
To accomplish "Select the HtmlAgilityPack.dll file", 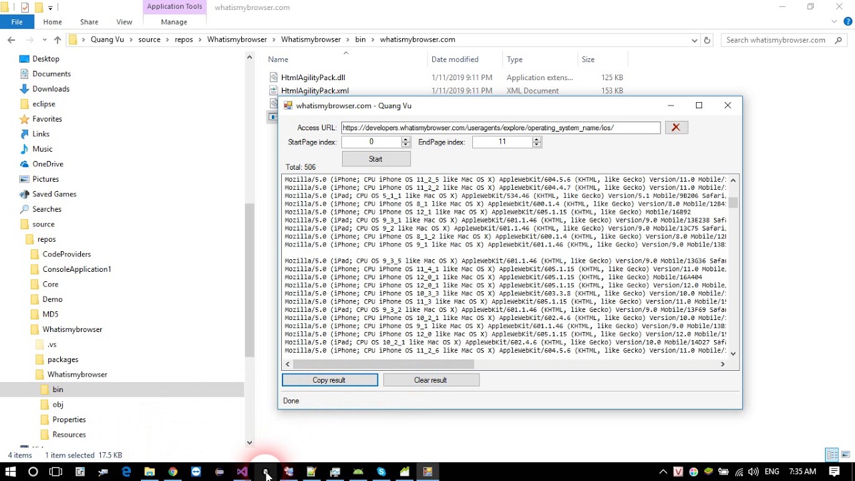I will pyautogui.click(x=313, y=77).
